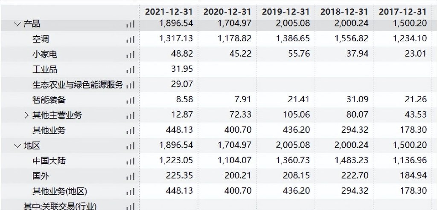The height and width of the screenshot is (210, 437).
Task: Click the chart icon beside 小家电
Action: [130, 55]
